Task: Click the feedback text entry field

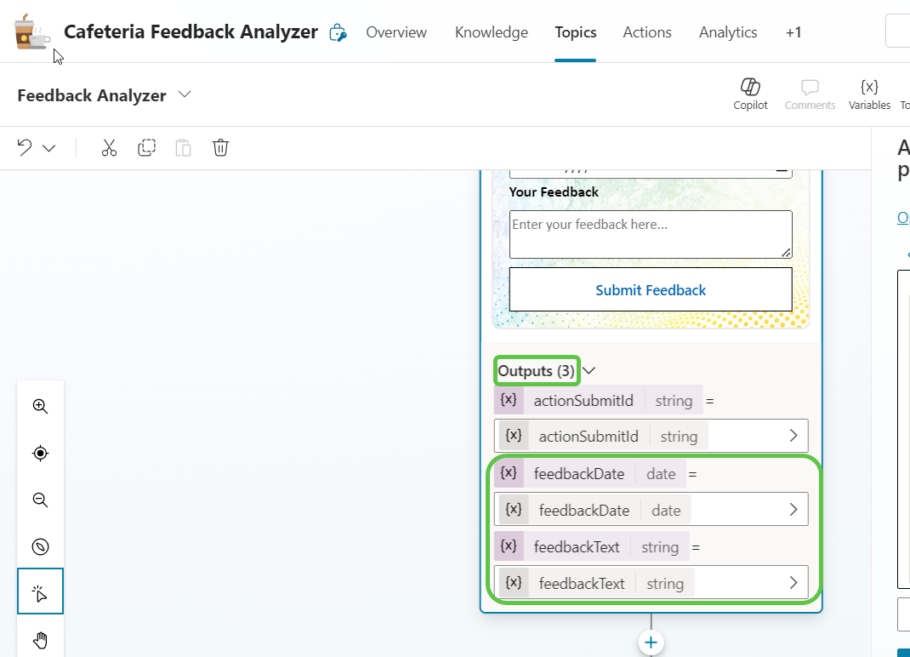Action: point(650,233)
